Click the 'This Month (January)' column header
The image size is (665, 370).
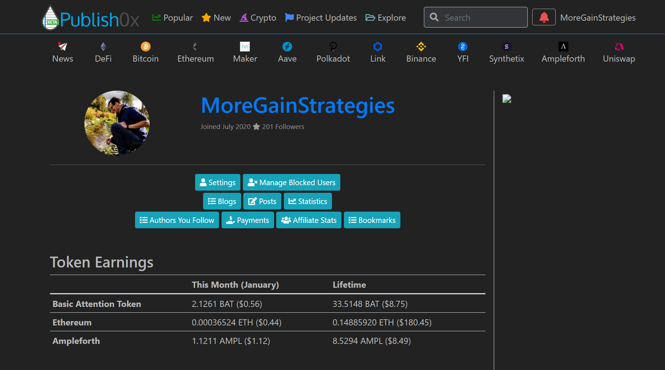click(235, 284)
